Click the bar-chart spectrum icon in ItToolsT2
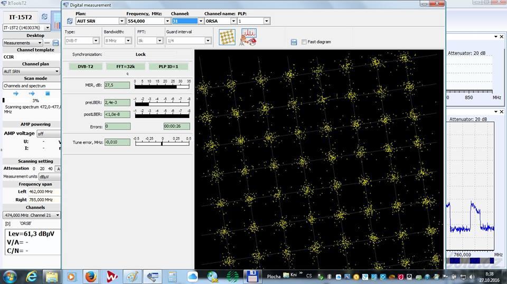Viewport: 507px width, 284px height. pyautogui.click(x=56, y=21)
